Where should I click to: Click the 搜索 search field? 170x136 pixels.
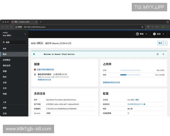(14, 42)
